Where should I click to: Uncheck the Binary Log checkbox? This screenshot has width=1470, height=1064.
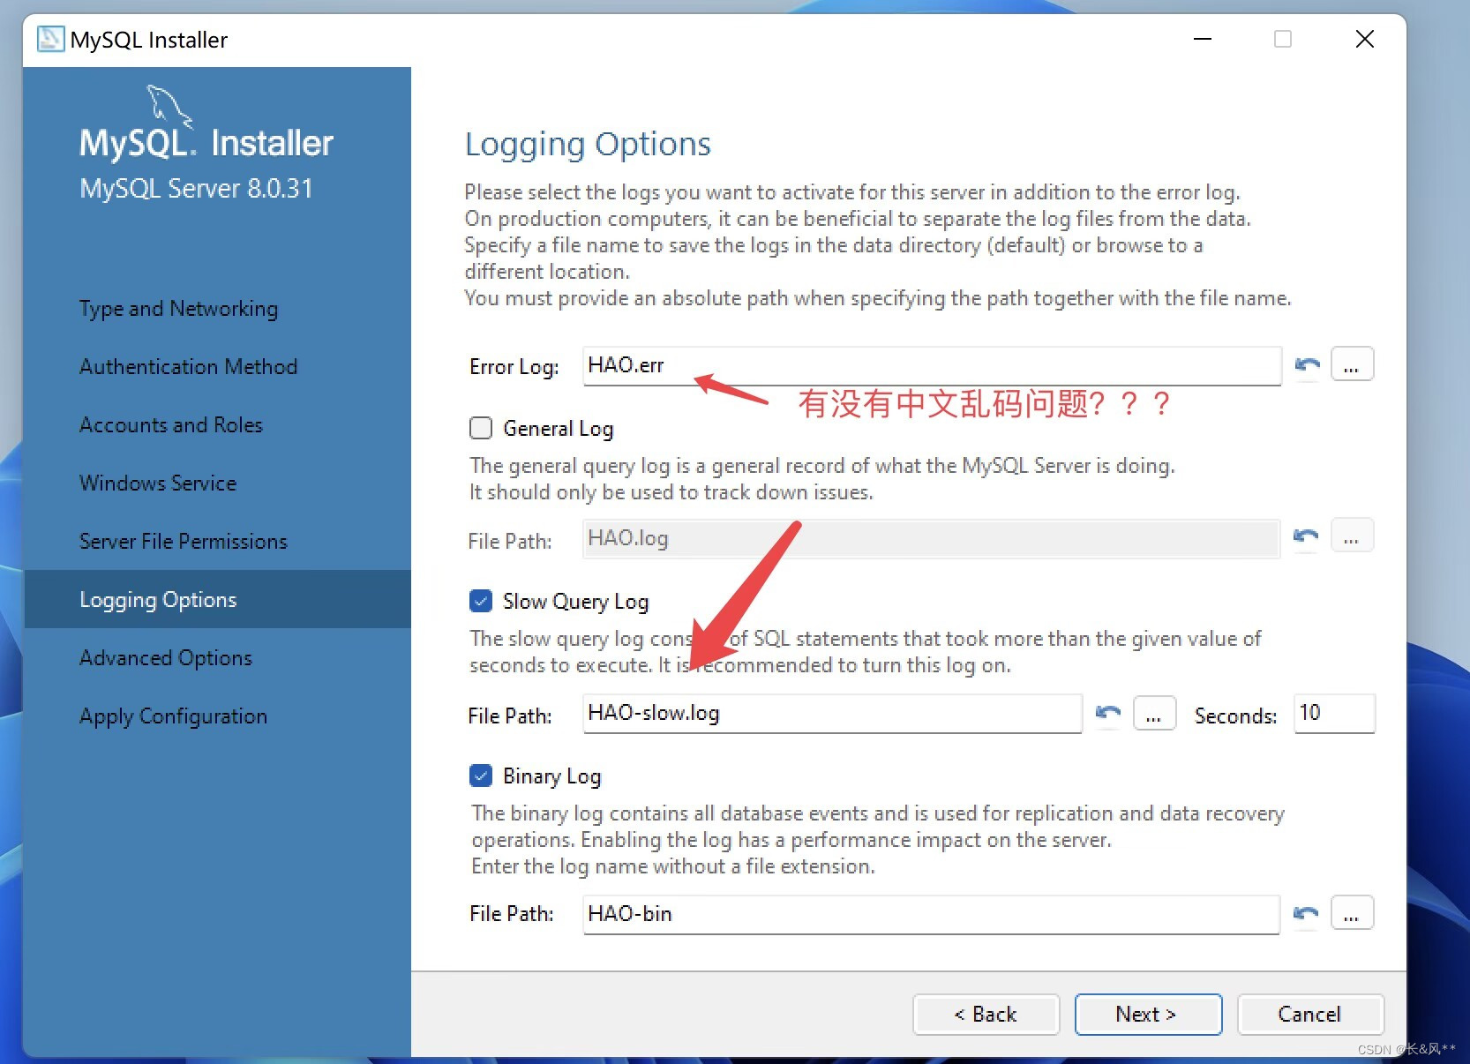(x=481, y=776)
